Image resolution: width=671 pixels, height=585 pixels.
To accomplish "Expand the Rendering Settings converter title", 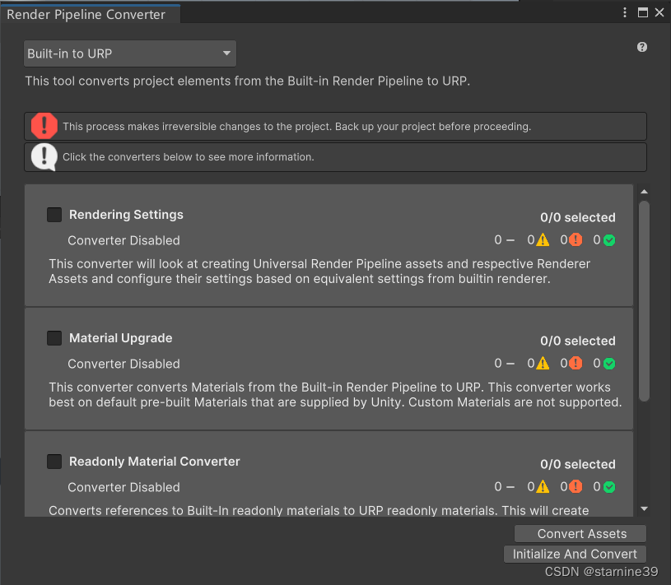I will tap(126, 215).
